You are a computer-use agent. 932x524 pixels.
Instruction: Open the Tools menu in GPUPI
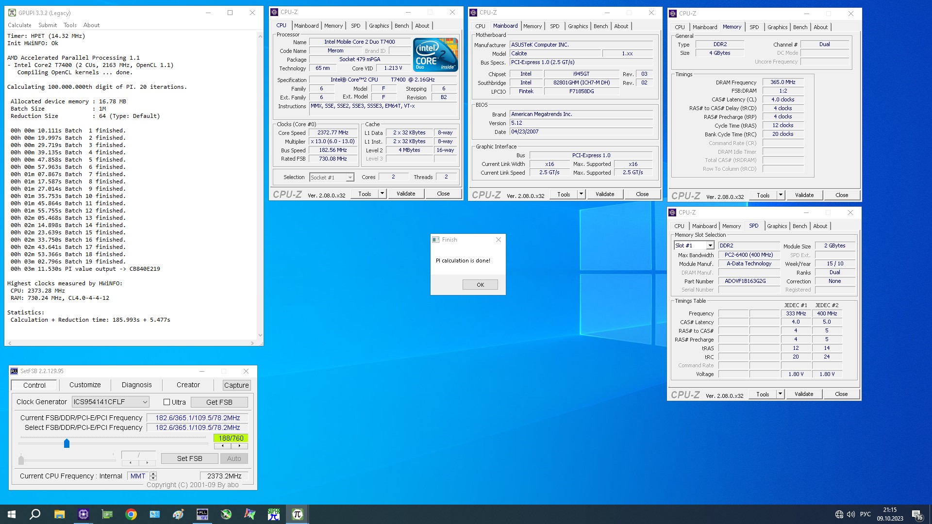70,25
